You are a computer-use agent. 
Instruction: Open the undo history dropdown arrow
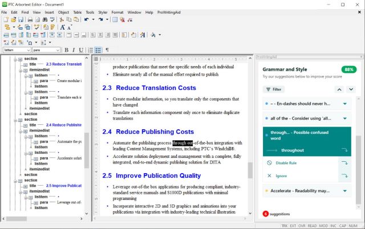click(93, 20)
